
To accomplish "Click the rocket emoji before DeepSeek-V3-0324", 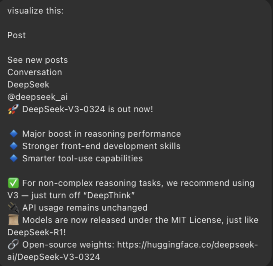I will pyautogui.click(x=13, y=109).
